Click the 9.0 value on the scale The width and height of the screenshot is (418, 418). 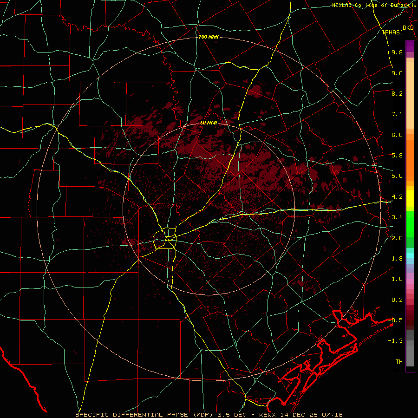click(x=397, y=73)
